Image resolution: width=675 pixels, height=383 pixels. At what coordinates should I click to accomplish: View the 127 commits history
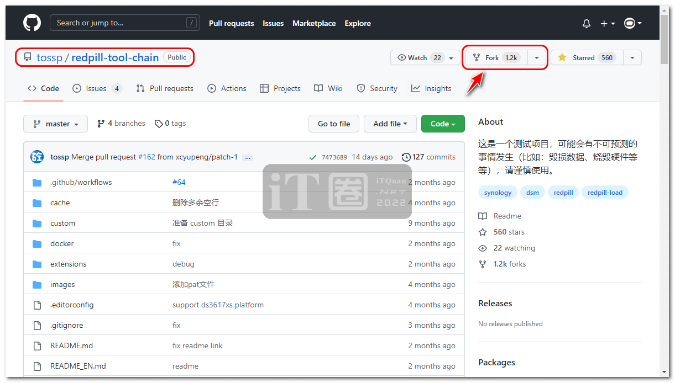click(x=429, y=157)
